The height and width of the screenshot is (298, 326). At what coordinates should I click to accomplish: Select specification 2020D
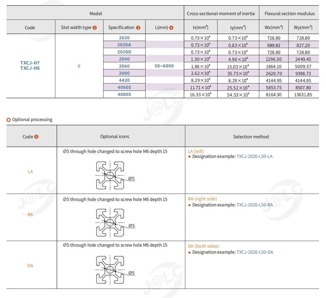click(124, 52)
